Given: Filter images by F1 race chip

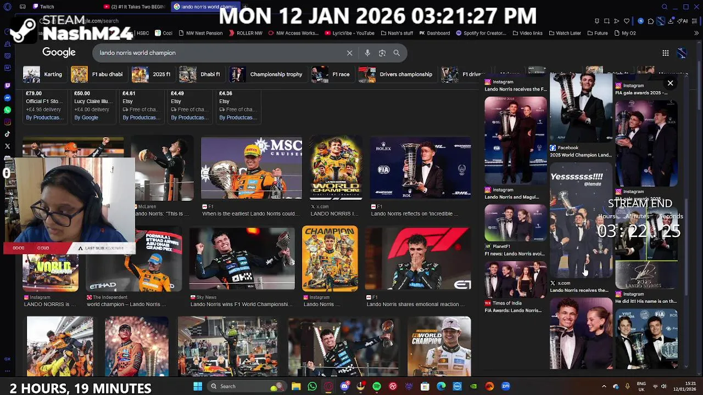Looking at the screenshot, I should pos(331,74).
